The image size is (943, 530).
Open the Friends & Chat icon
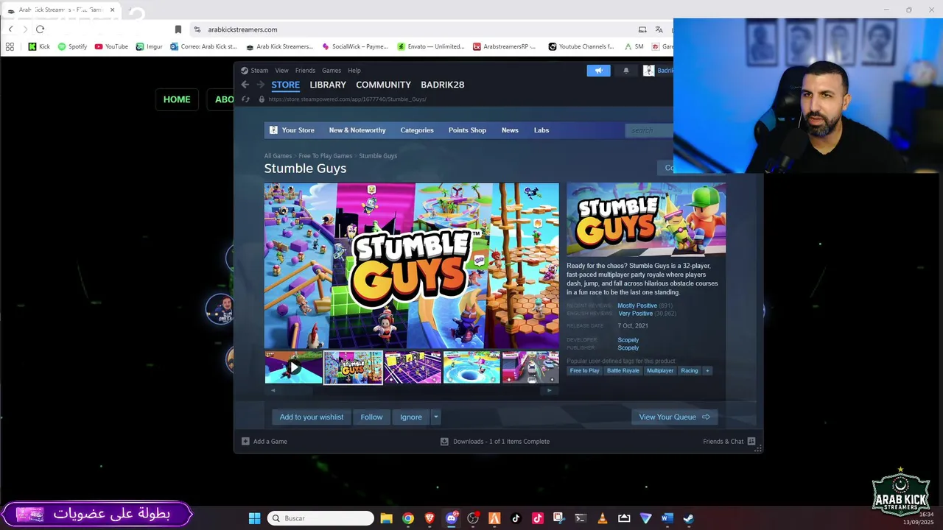click(x=751, y=442)
